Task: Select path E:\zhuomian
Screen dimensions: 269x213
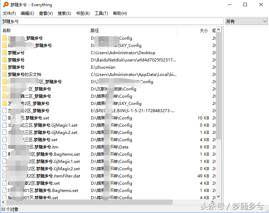Action: click(x=103, y=67)
